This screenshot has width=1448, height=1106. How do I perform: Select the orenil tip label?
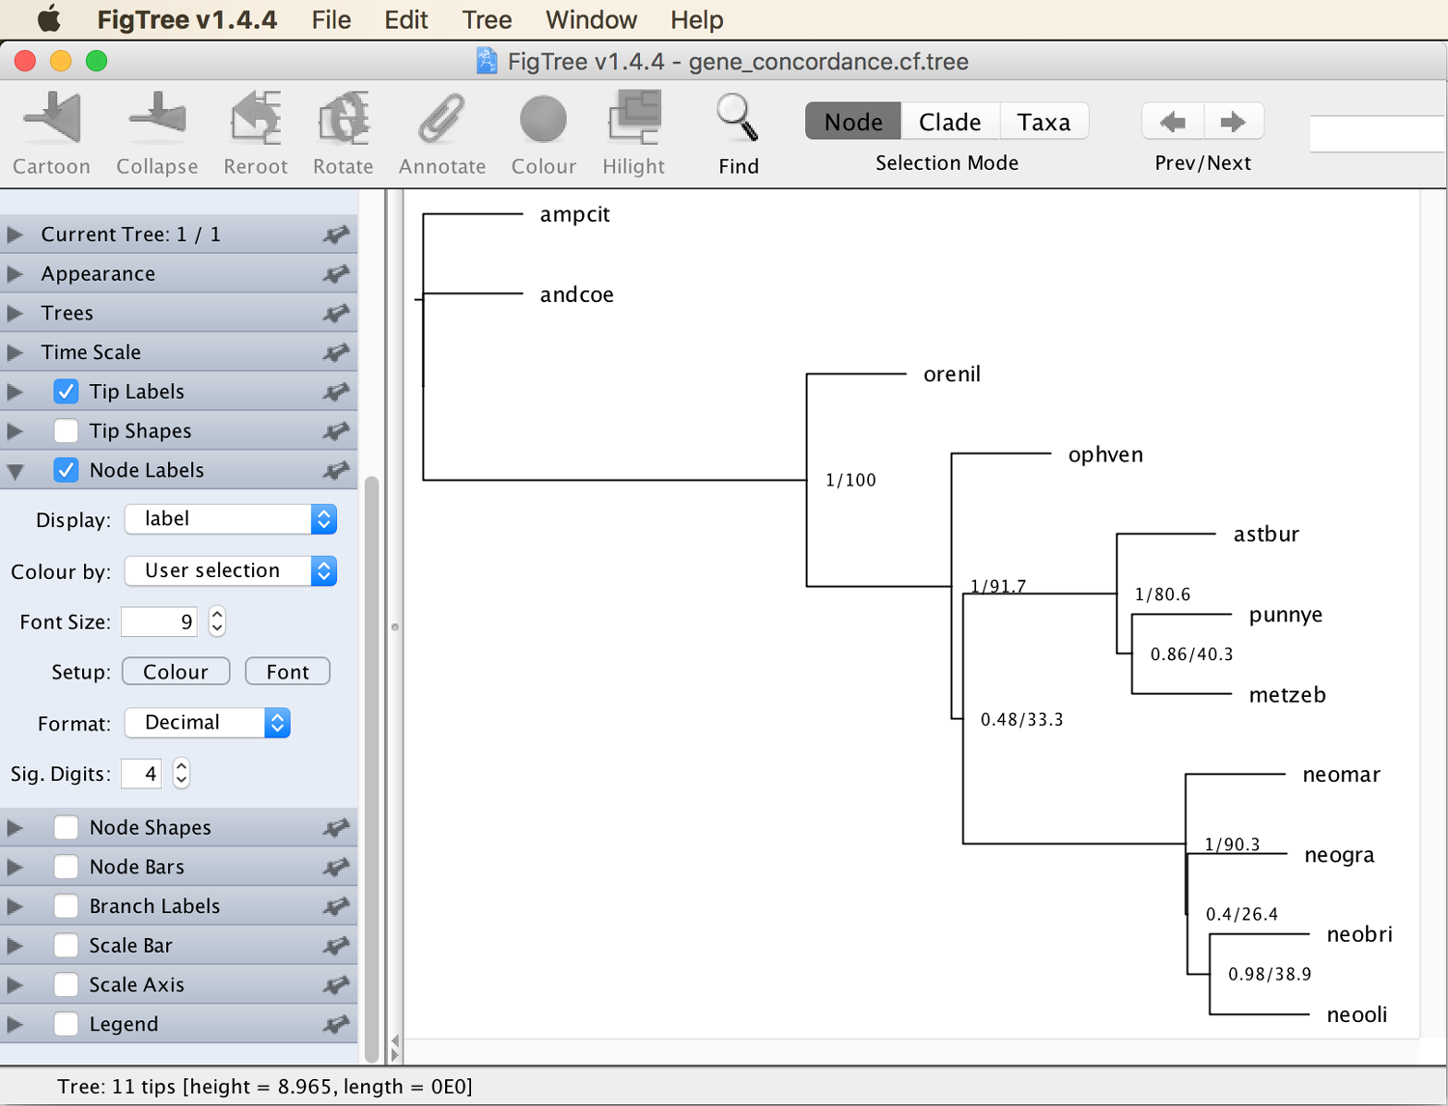click(952, 374)
